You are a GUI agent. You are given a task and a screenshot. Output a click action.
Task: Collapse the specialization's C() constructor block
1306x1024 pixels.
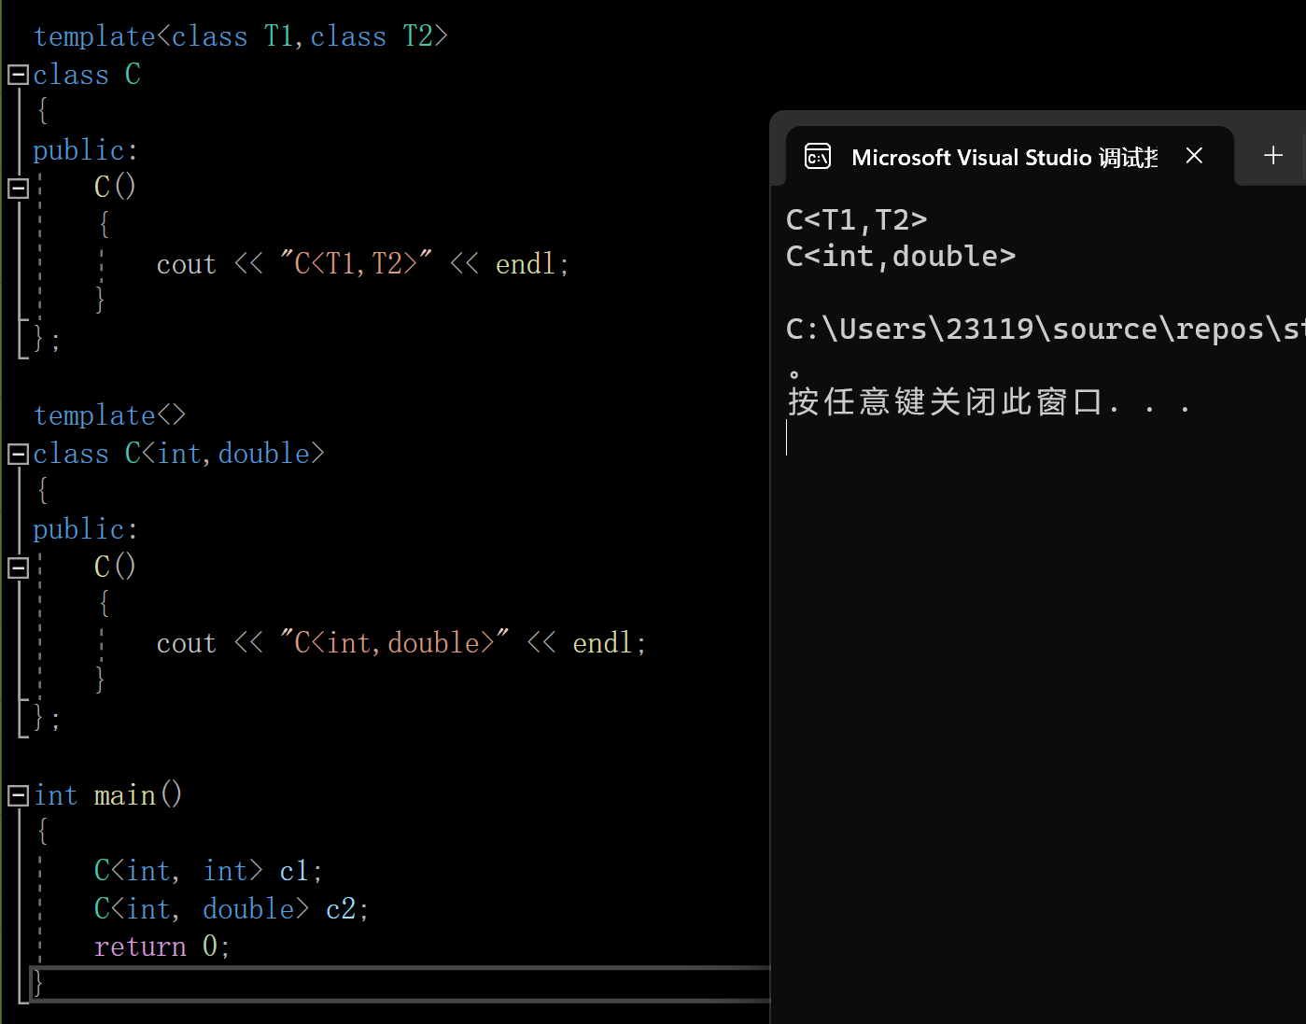pyautogui.click(x=18, y=567)
